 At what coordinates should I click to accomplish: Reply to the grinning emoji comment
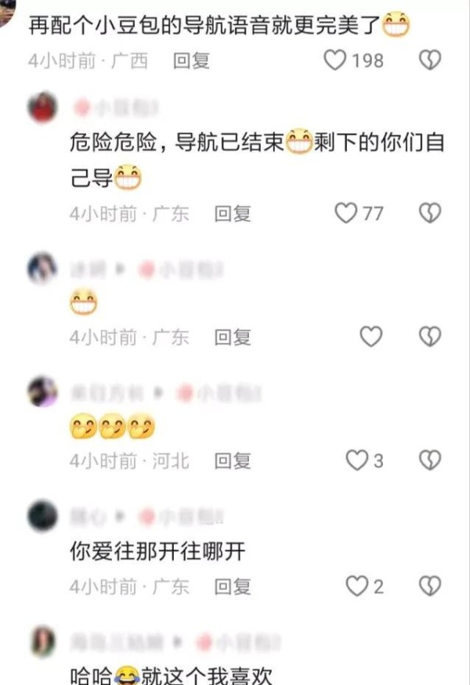coord(232,337)
